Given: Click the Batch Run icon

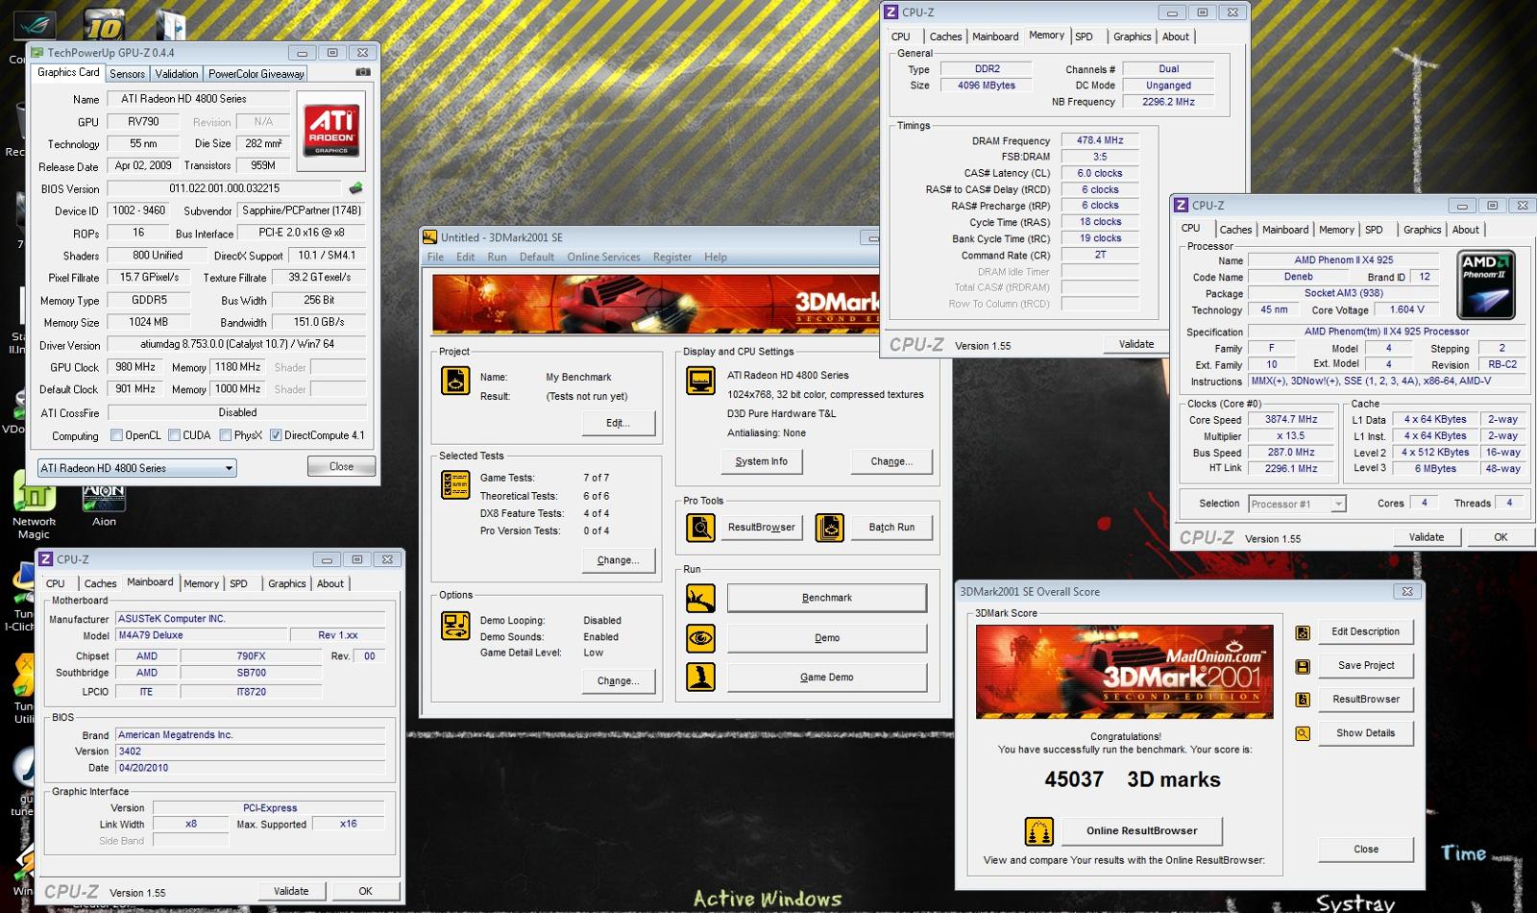Looking at the screenshot, I should coord(829,528).
